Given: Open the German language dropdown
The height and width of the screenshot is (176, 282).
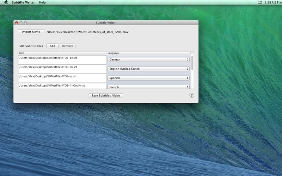Looking at the screenshot, I should click(148, 59).
